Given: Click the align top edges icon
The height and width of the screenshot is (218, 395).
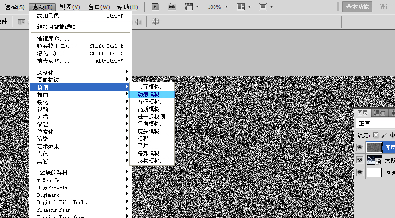Looking at the screenshot, I should click(x=21, y=22).
